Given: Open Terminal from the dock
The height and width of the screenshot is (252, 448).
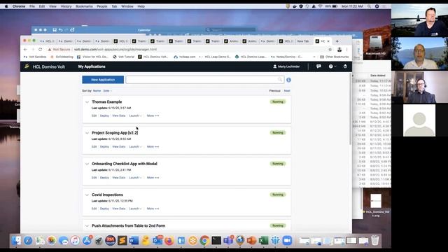Looking at the screenshot, I should [x=216, y=240].
